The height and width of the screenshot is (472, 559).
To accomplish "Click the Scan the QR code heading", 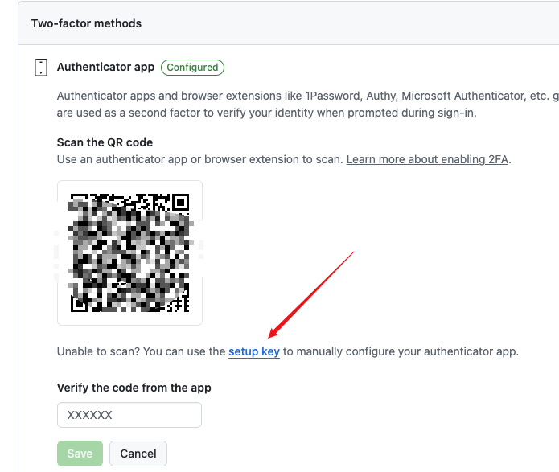I will click(x=105, y=142).
